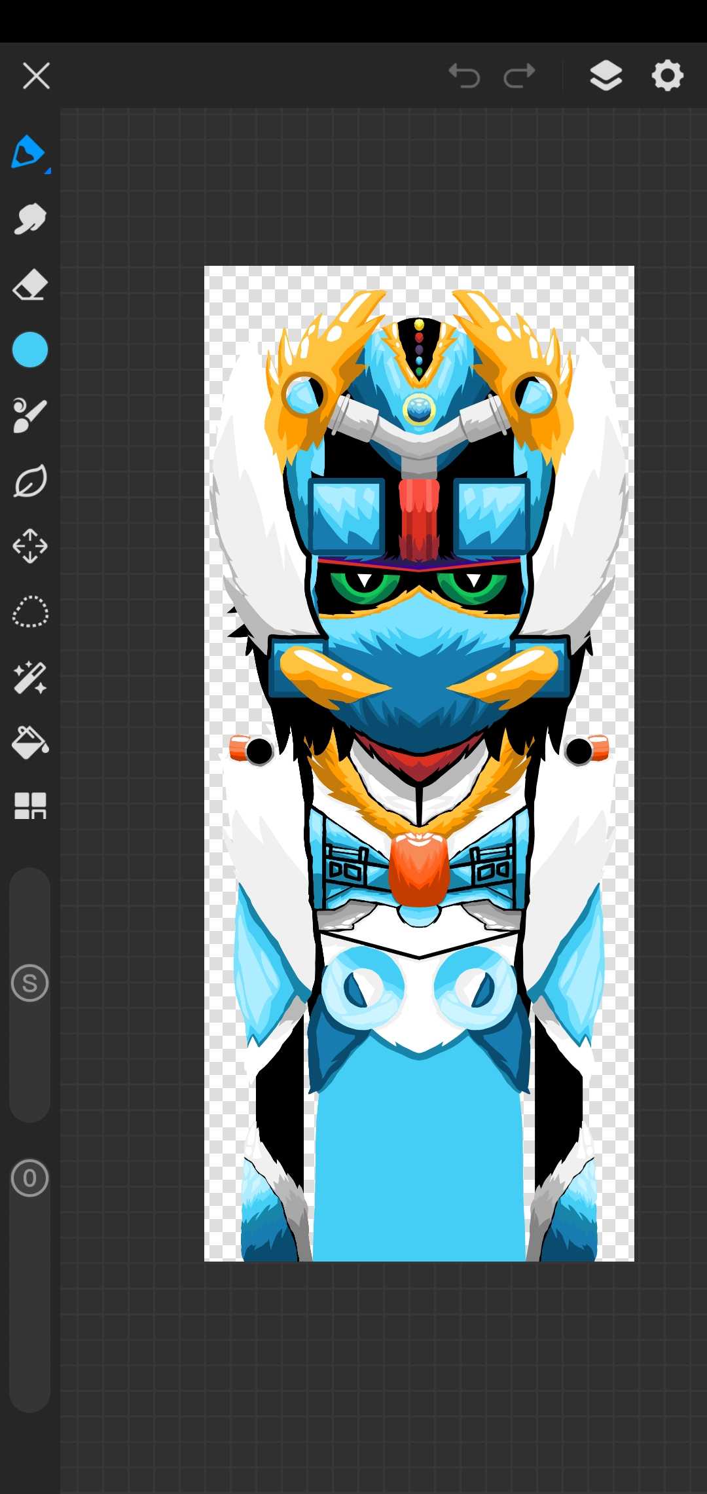Select the Transform move tool
Screen dimensions: 707x1494
click(x=30, y=547)
